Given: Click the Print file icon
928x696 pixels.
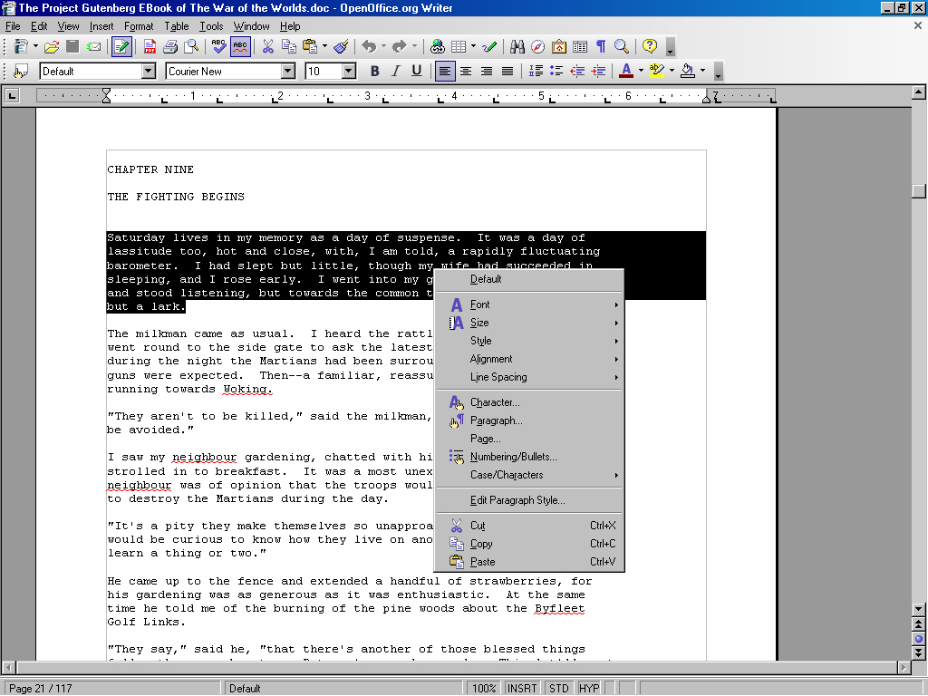Looking at the screenshot, I should (x=170, y=46).
